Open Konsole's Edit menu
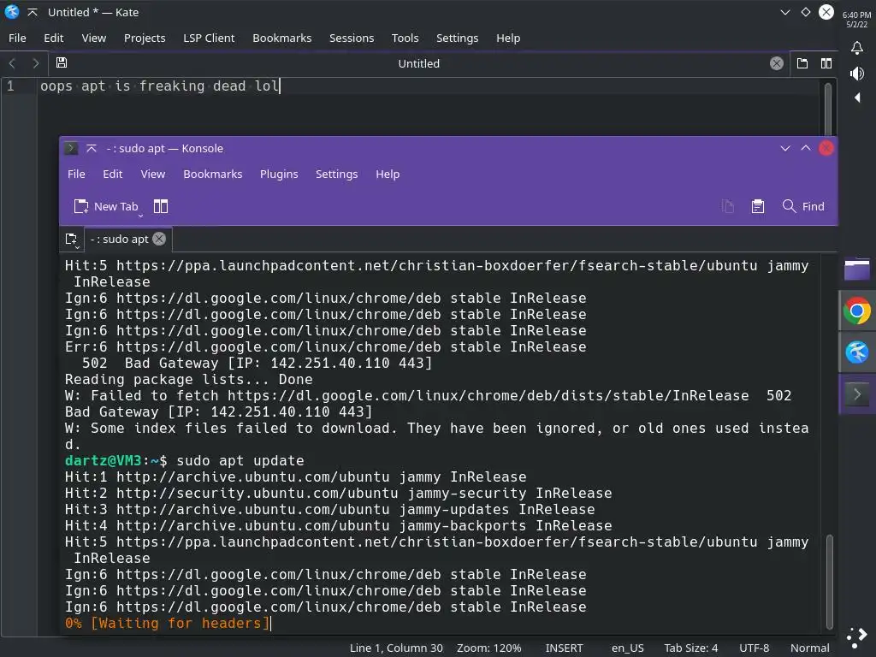The image size is (876, 657). tap(112, 174)
